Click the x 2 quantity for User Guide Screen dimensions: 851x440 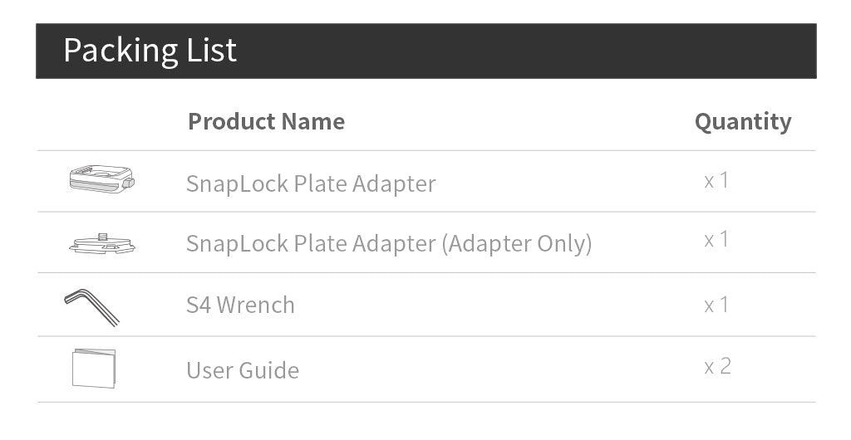[717, 366]
